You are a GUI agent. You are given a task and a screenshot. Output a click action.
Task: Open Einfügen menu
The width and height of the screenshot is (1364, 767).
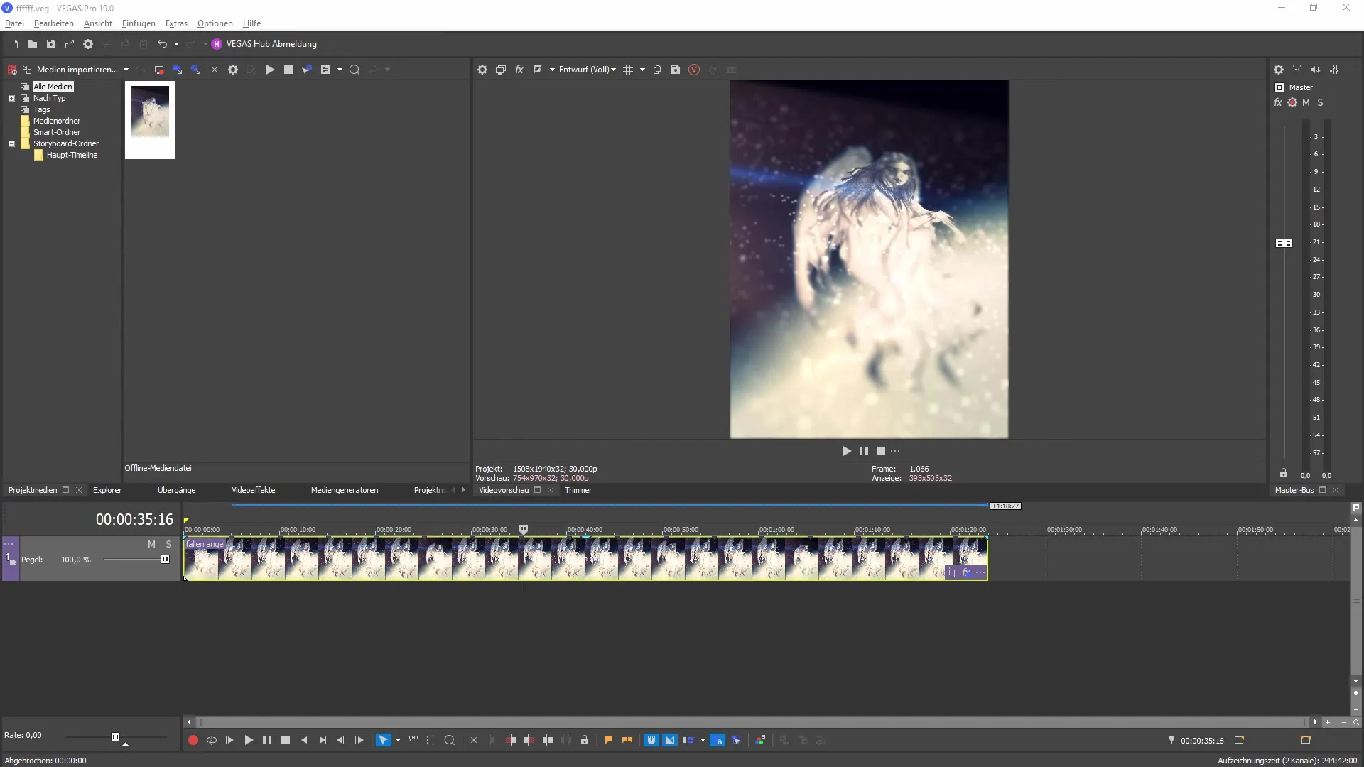(x=139, y=23)
